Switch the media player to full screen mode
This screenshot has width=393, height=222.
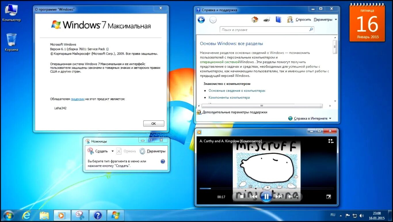pyautogui.click(x=329, y=197)
